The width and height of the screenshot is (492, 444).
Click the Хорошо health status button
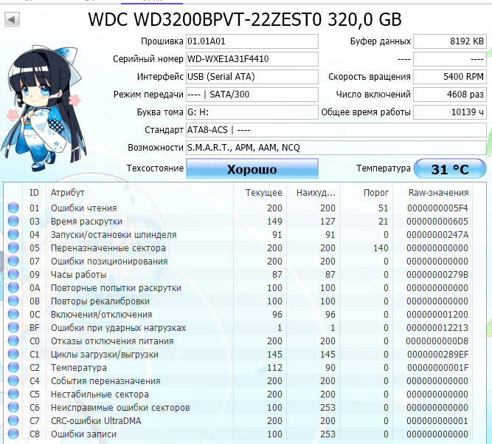click(252, 168)
